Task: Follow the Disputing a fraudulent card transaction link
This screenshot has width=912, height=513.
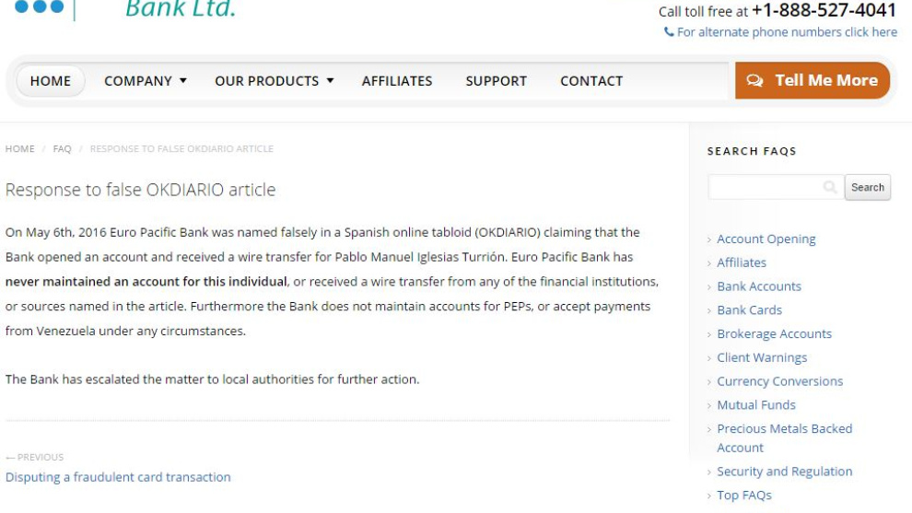Action: pyautogui.click(x=118, y=477)
